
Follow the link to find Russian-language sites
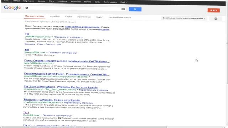coord(82,27)
